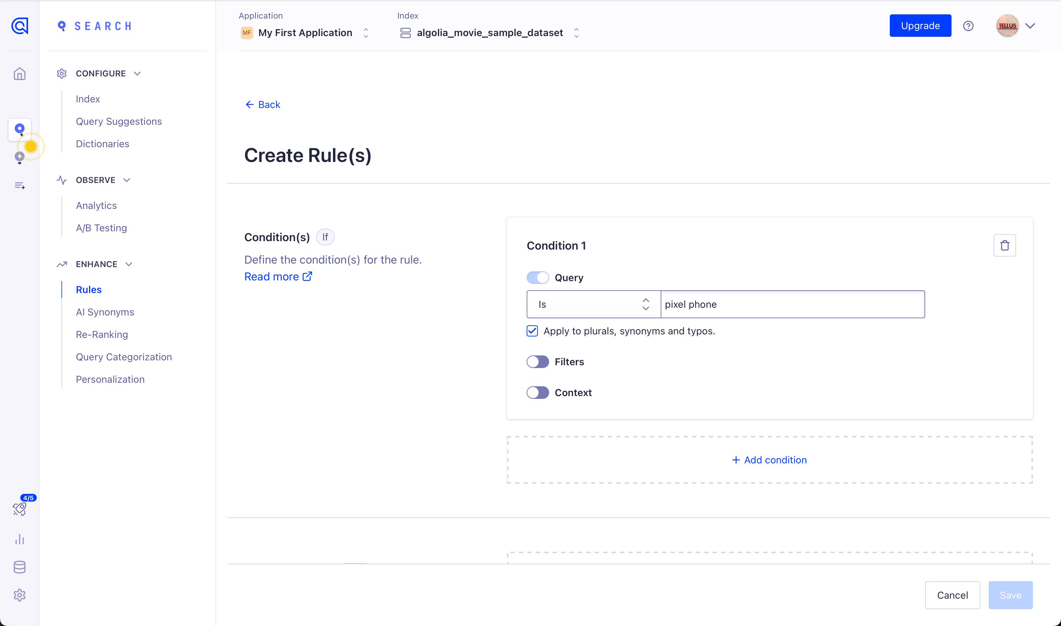
Task: Click the Add condition link
Action: [769, 460]
